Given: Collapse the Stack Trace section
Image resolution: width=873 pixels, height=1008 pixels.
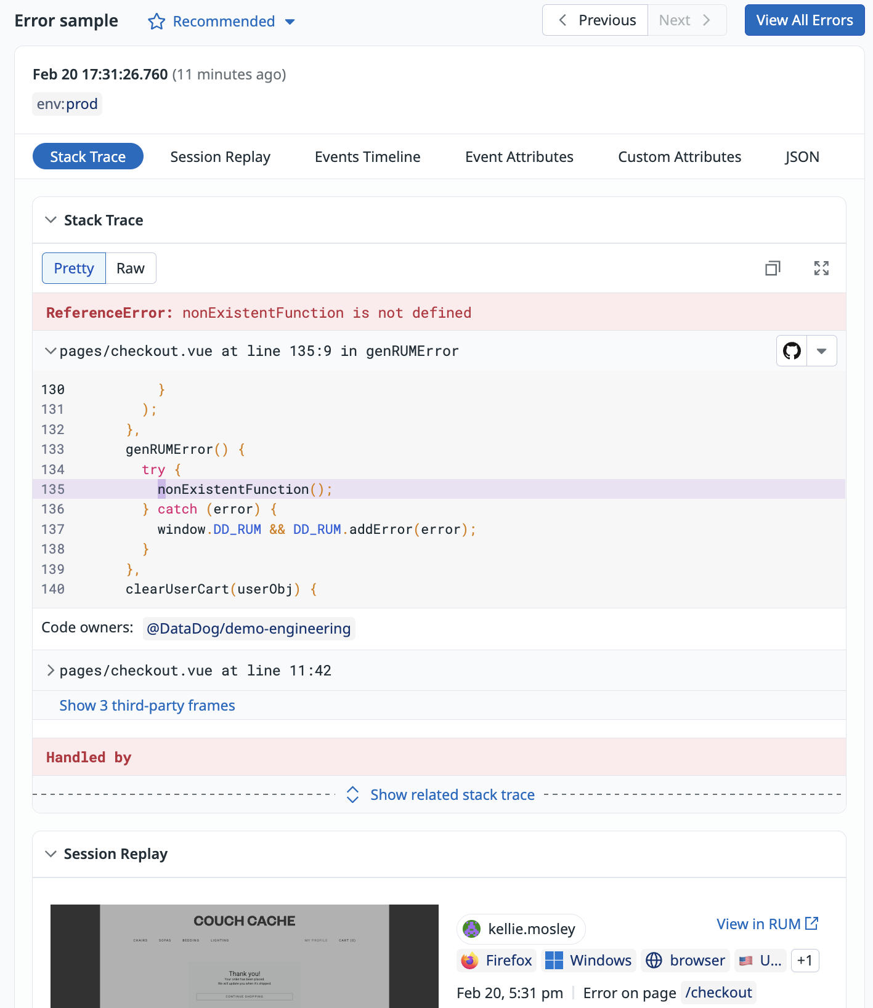Looking at the screenshot, I should tap(51, 220).
